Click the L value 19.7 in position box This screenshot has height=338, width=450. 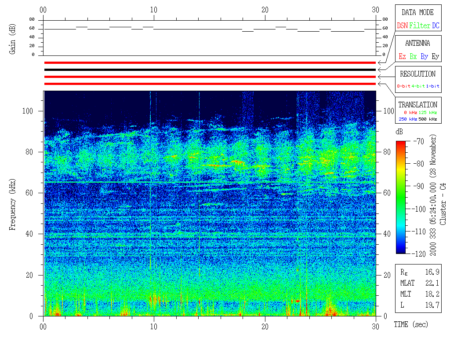pyautogui.click(x=432, y=305)
